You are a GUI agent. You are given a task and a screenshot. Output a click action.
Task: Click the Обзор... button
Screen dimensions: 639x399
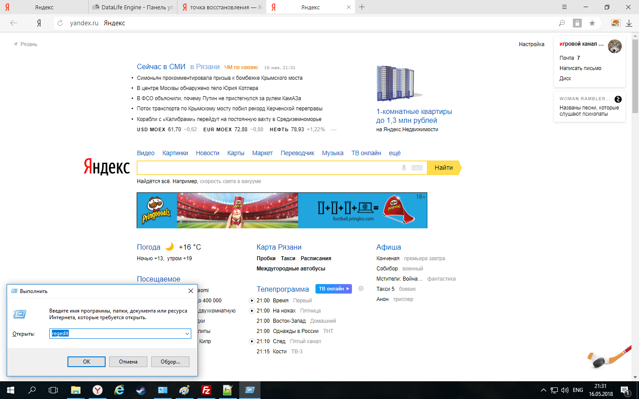click(x=170, y=362)
